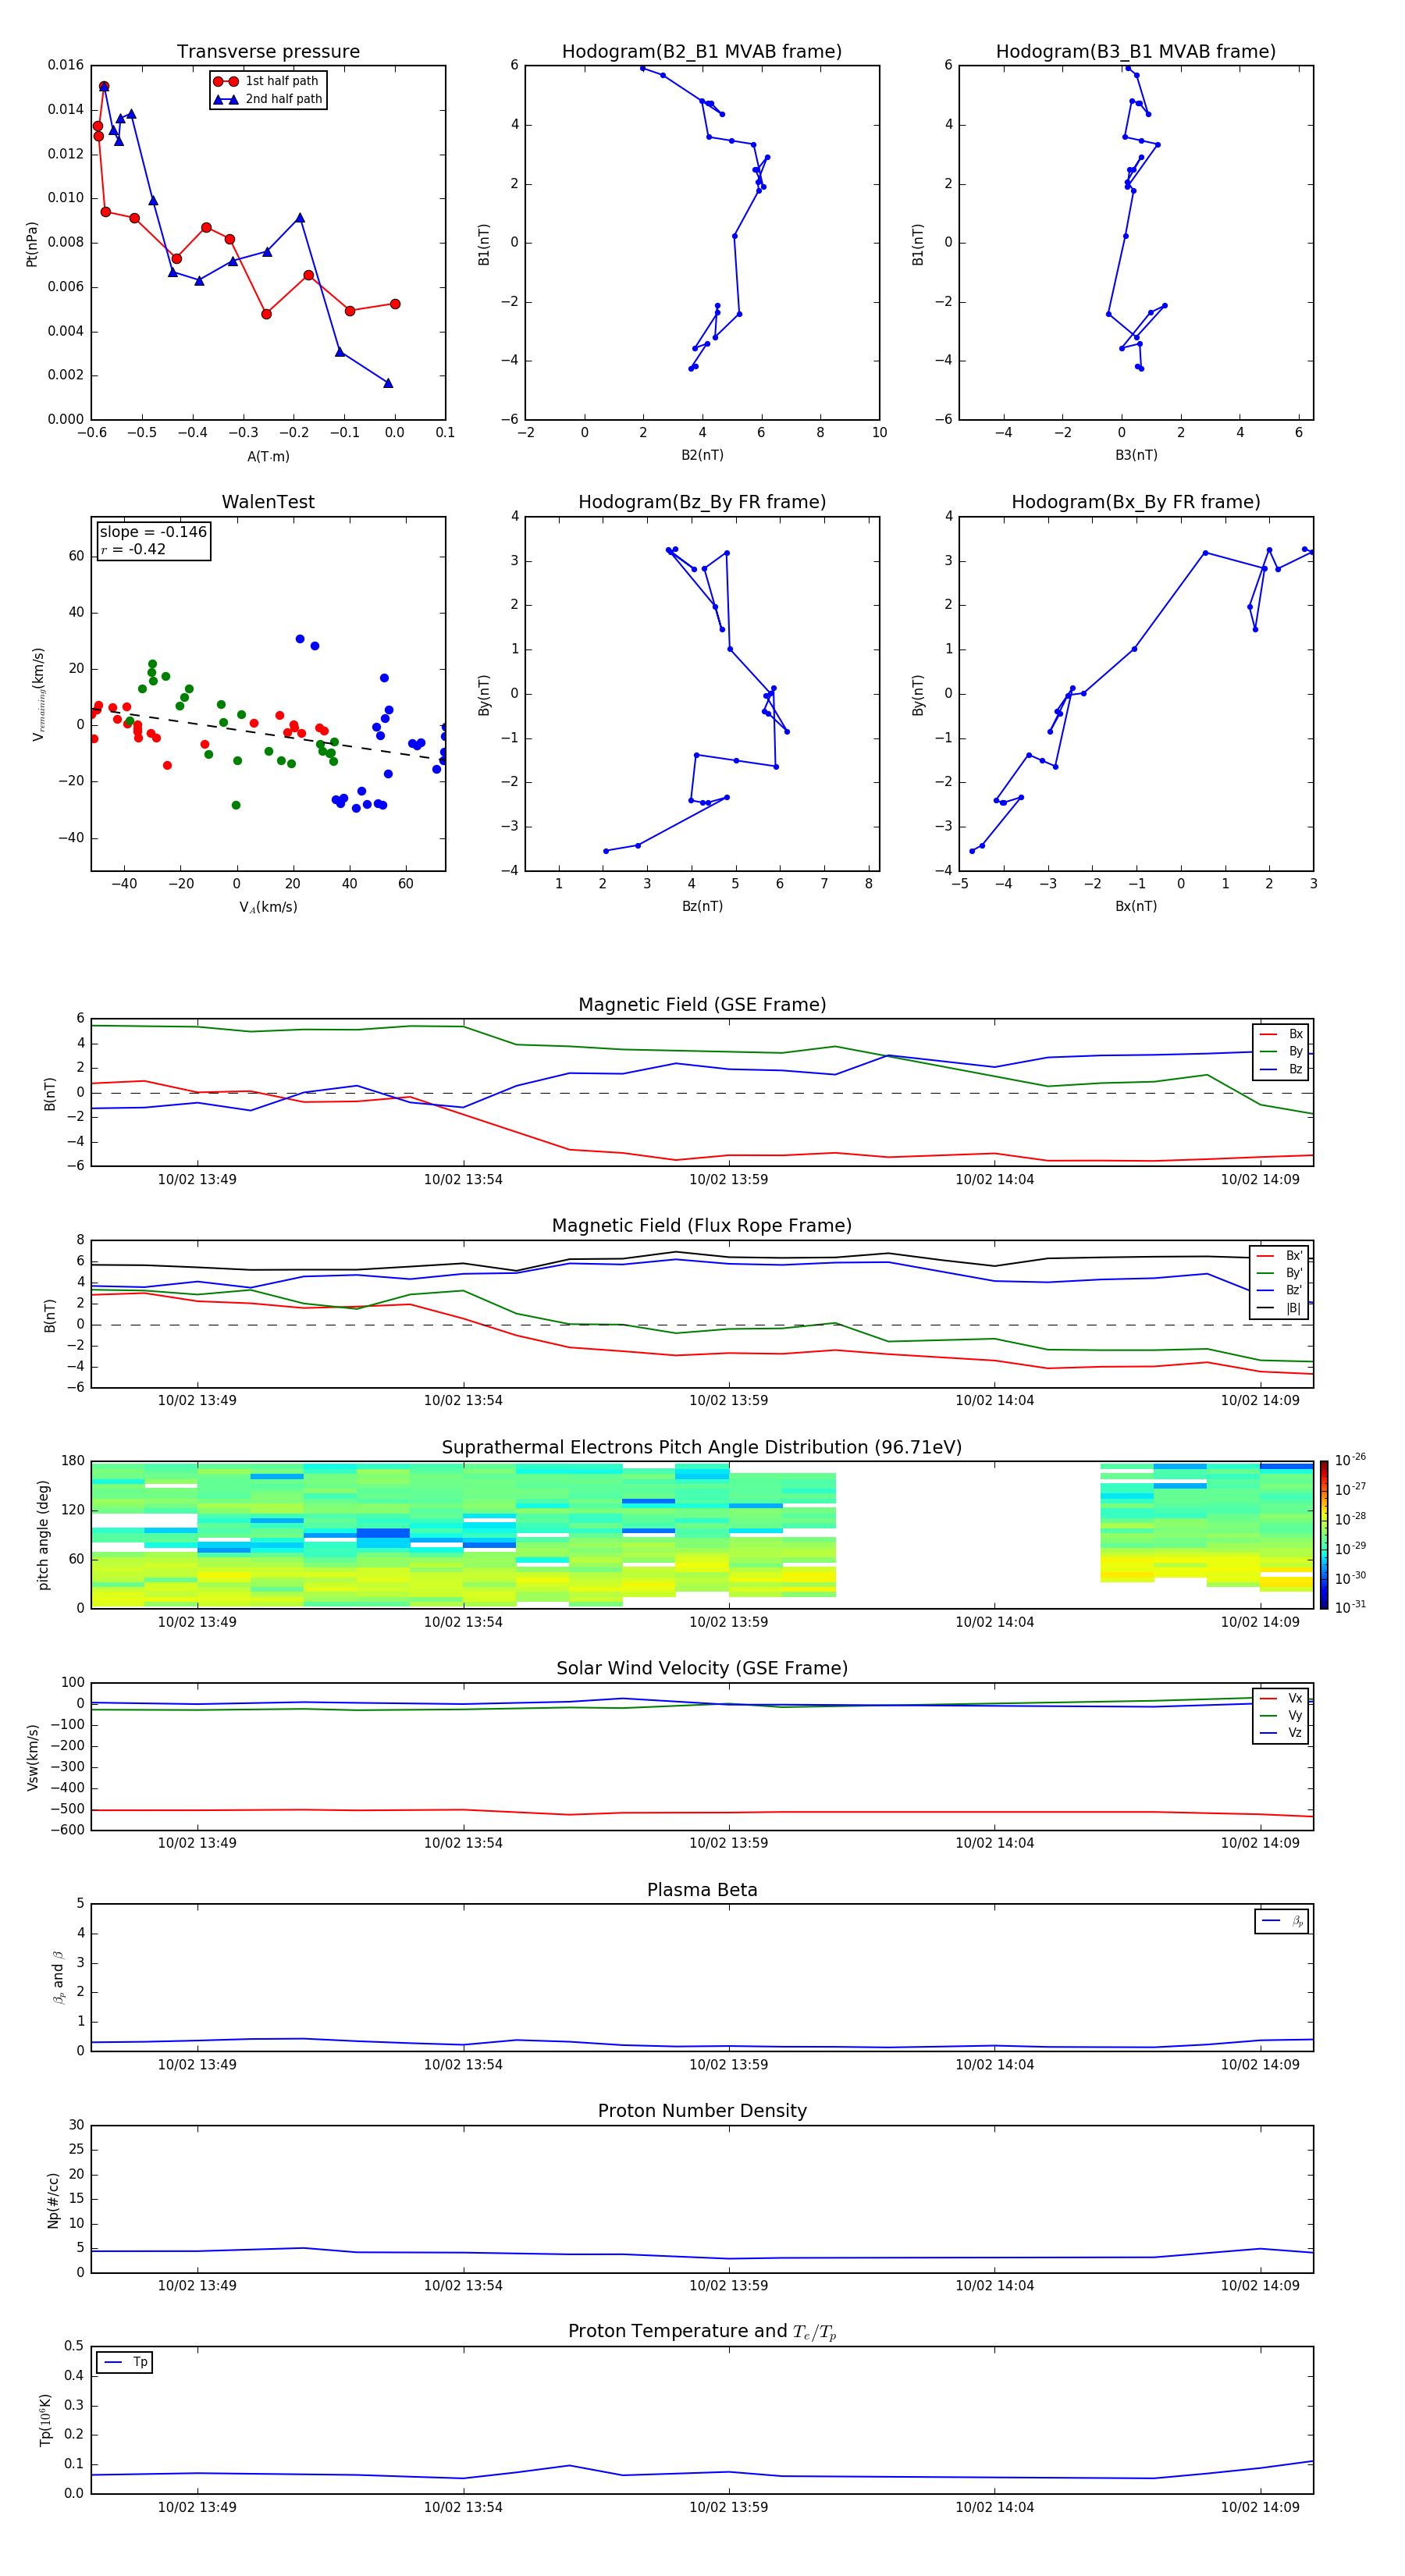
Task: Click the "Bx(nT)" x-axis label
Action: point(1136,906)
